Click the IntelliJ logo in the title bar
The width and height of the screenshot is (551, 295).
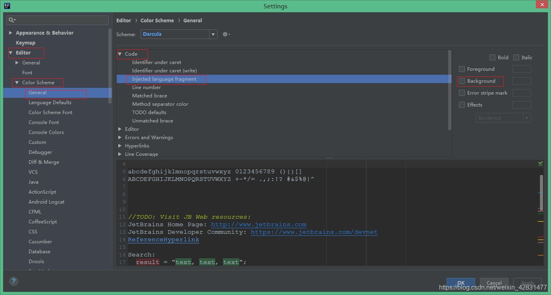coord(7,6)
